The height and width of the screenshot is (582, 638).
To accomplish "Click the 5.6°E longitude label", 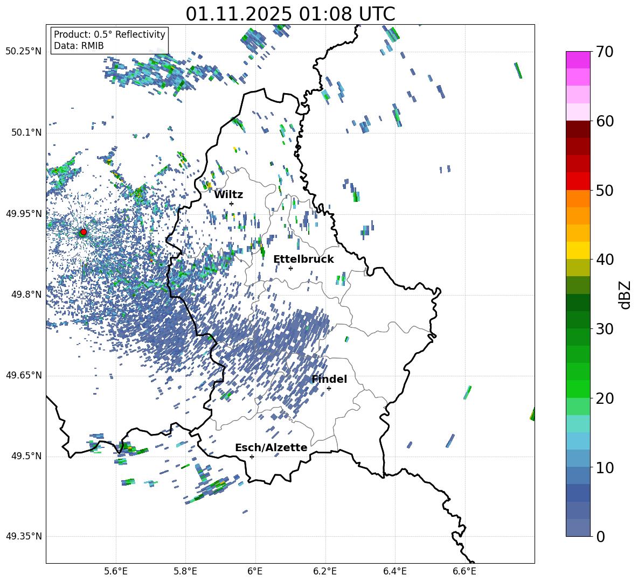I will point(116,571).
